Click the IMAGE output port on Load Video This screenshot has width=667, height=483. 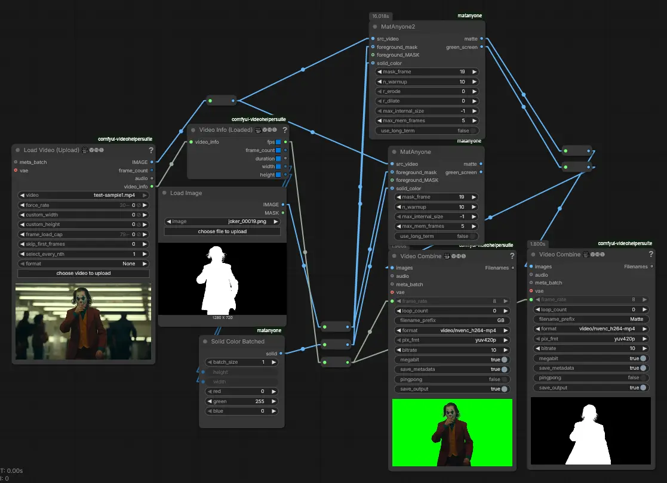pos(152,162)
